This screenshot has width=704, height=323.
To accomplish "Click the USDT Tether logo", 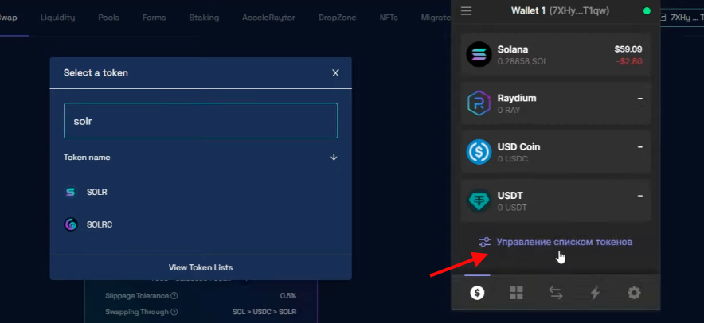I will [479, 200].
